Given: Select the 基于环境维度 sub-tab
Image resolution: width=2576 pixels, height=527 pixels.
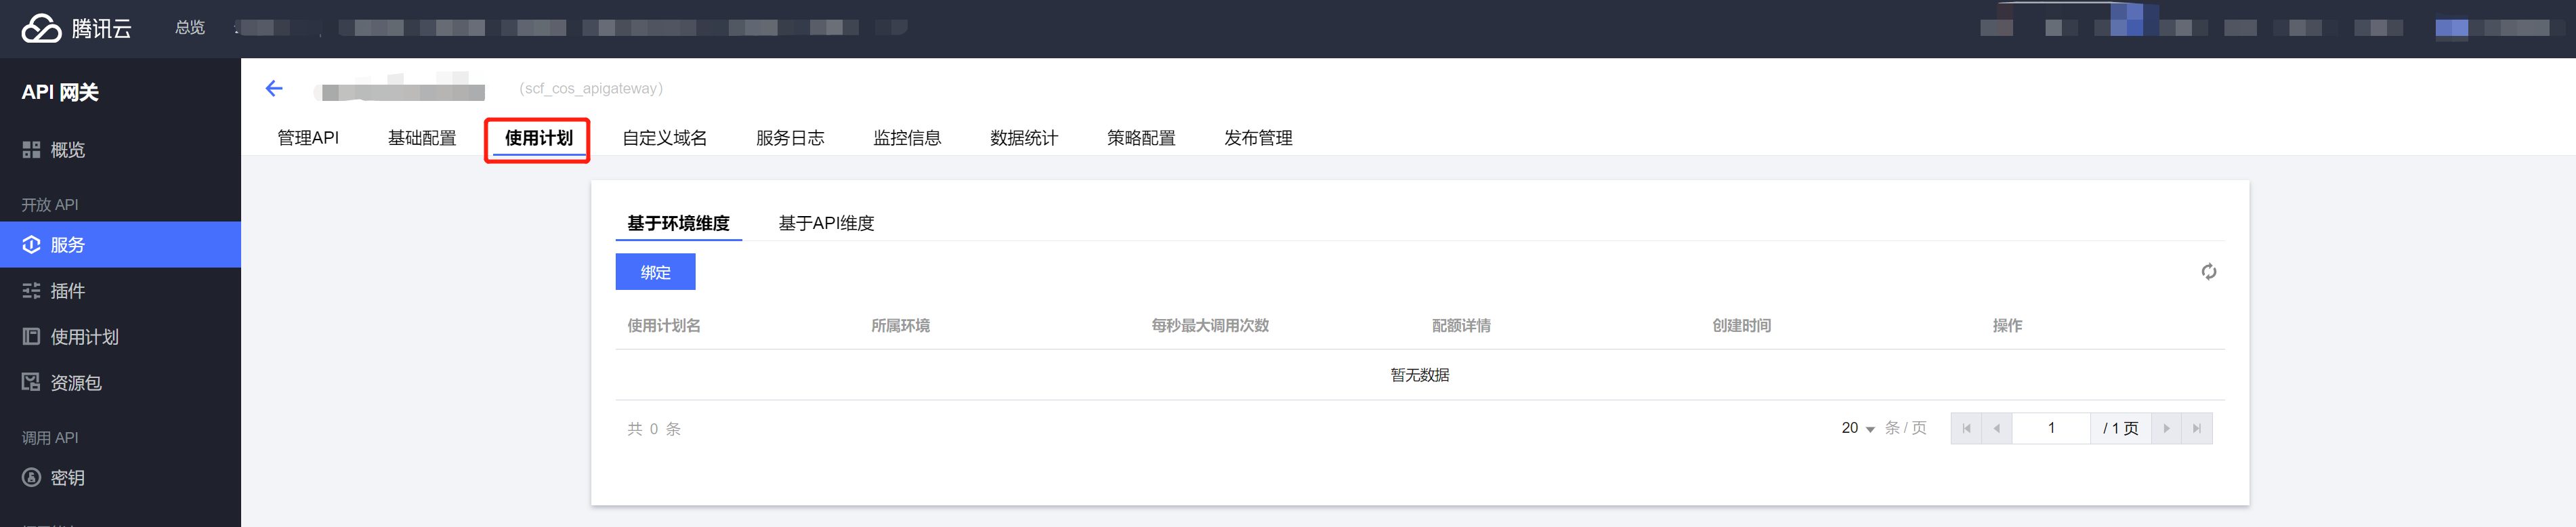Looking at the screenshot, I should 678,223.
